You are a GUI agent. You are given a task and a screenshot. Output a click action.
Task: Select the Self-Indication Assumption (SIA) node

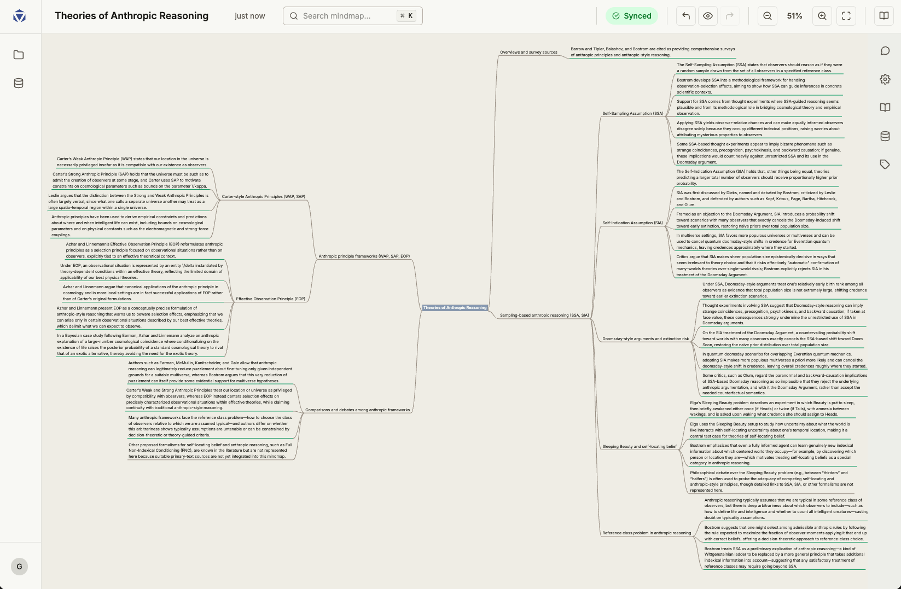click(632, 223)
